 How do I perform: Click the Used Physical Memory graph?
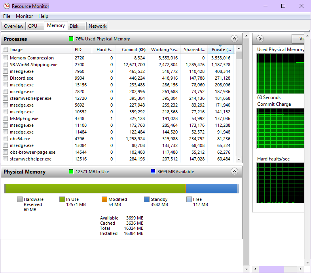(280, 74)
